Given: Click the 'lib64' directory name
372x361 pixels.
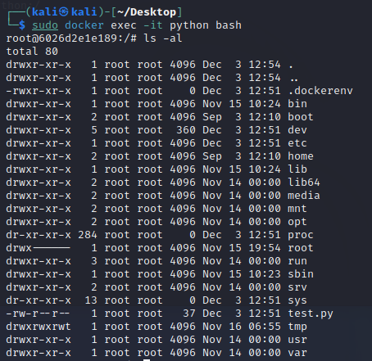Looking at the screenshot, I should [x=304, y=183].
